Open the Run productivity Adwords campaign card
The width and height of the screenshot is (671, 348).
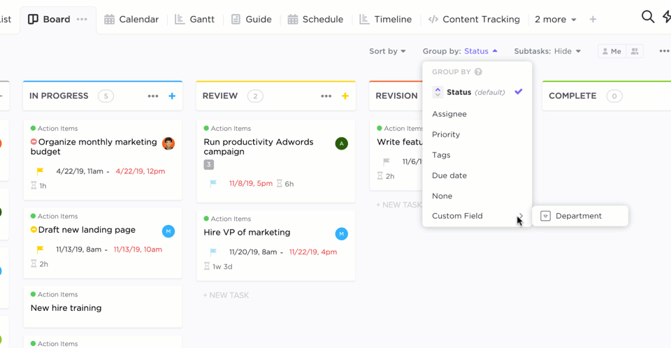[x=275, y=161]
